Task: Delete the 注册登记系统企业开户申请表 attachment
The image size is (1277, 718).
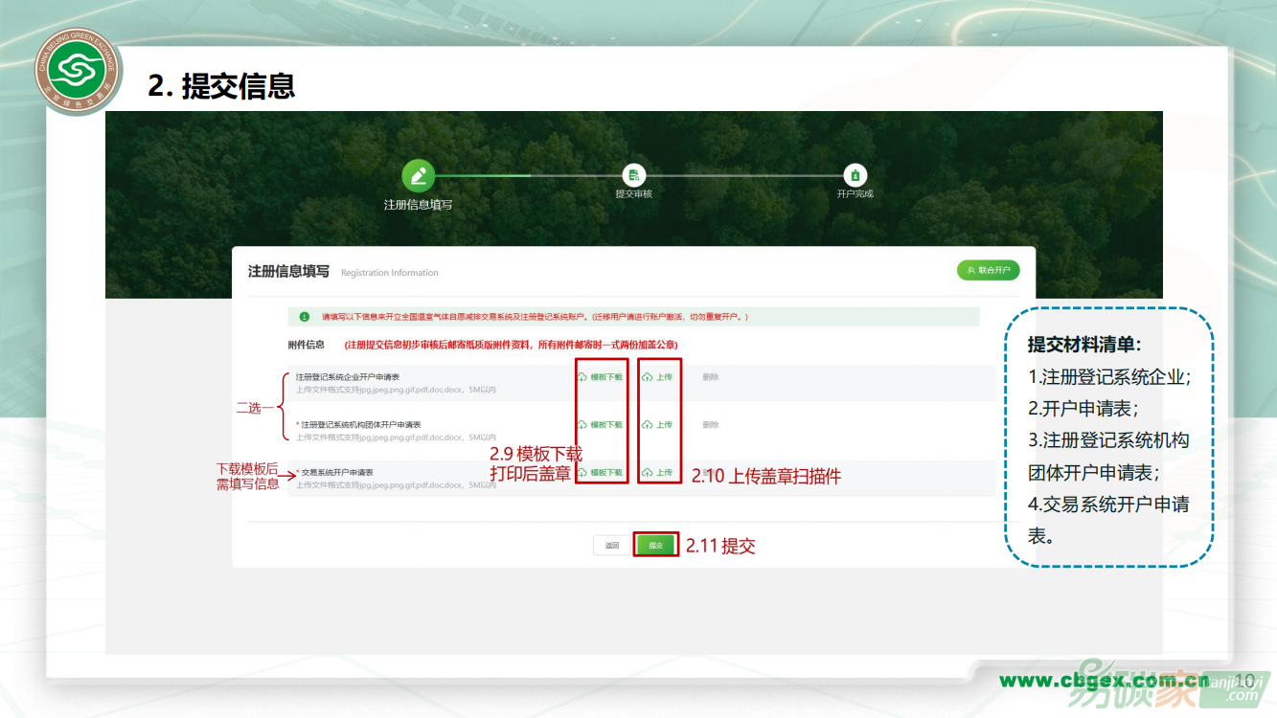Action: (x=710, y=377)
